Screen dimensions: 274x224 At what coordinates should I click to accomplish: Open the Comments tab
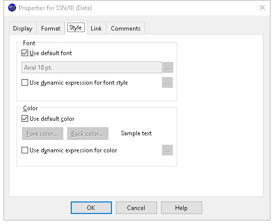pos(125,28)
